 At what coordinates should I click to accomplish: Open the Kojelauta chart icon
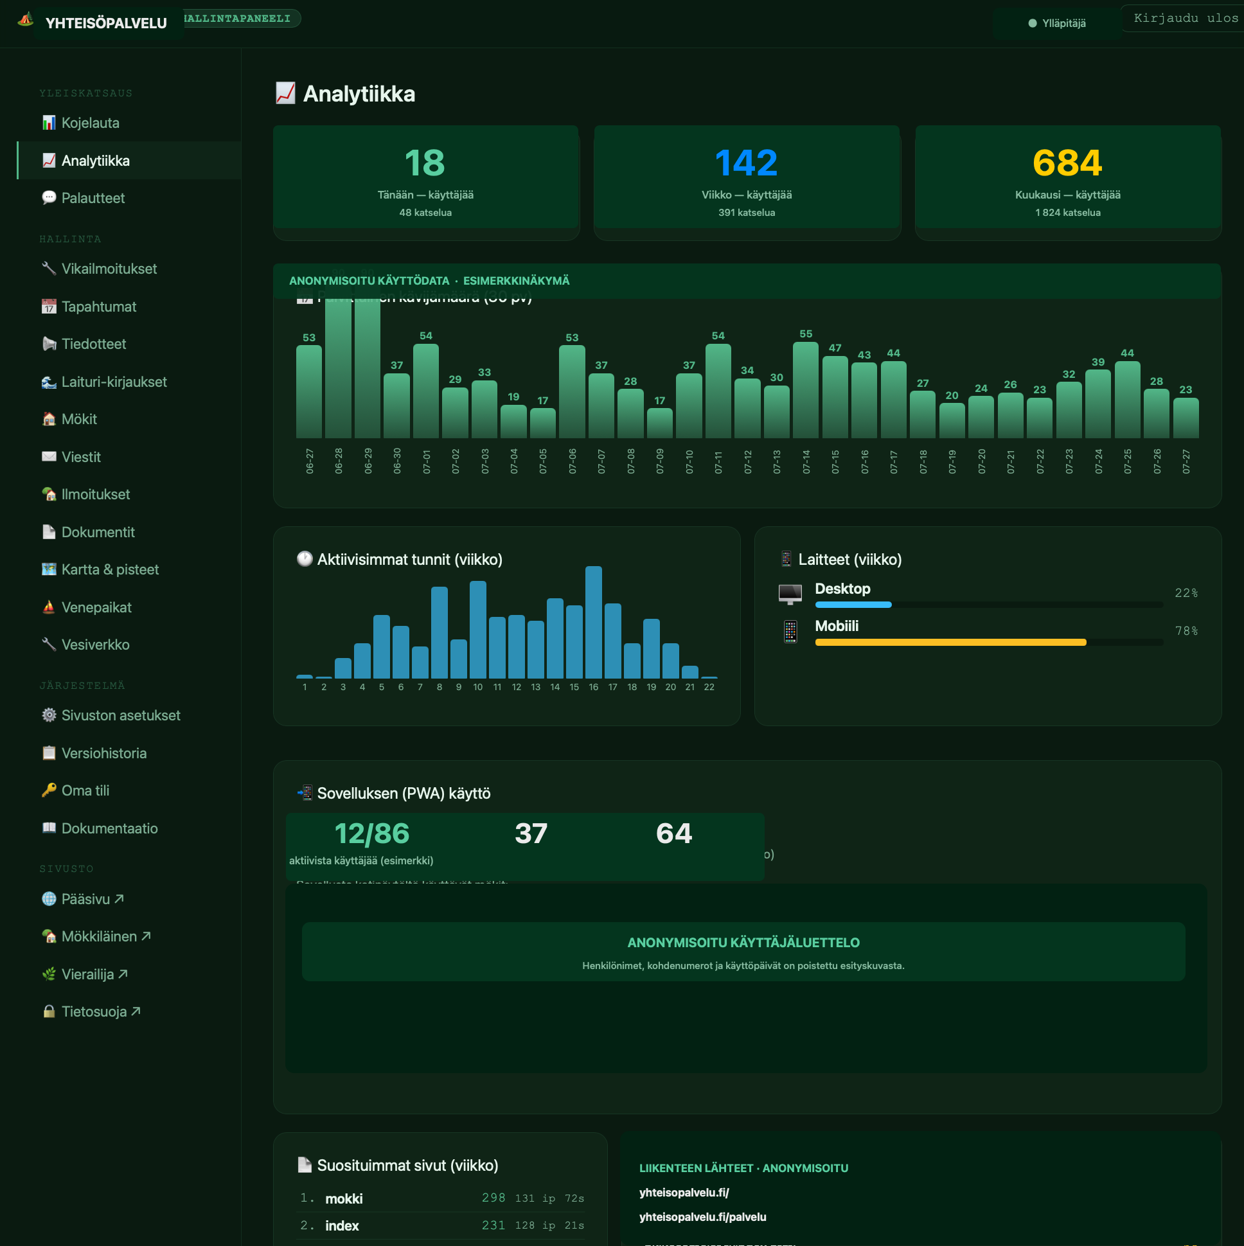(x=49, y=123)
